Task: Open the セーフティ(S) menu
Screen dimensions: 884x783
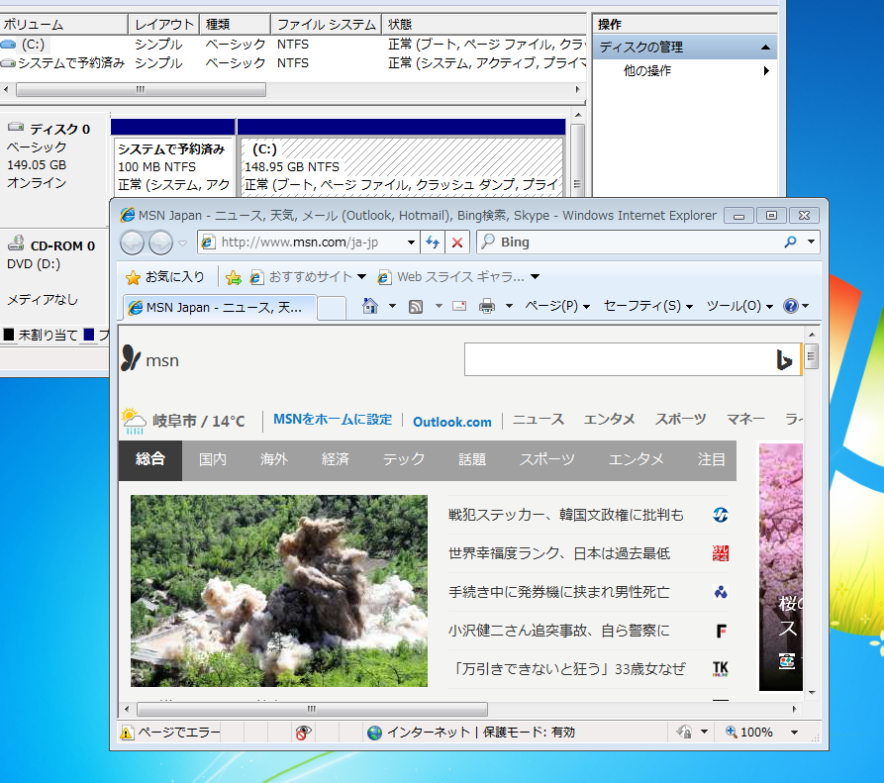Action: click(647, 306)
